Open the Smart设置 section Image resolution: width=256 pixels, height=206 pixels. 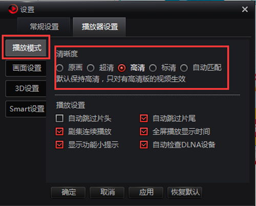point(26,109)
